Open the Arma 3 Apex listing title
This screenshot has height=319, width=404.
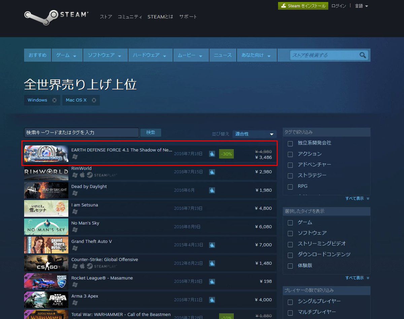click(85, 296)
